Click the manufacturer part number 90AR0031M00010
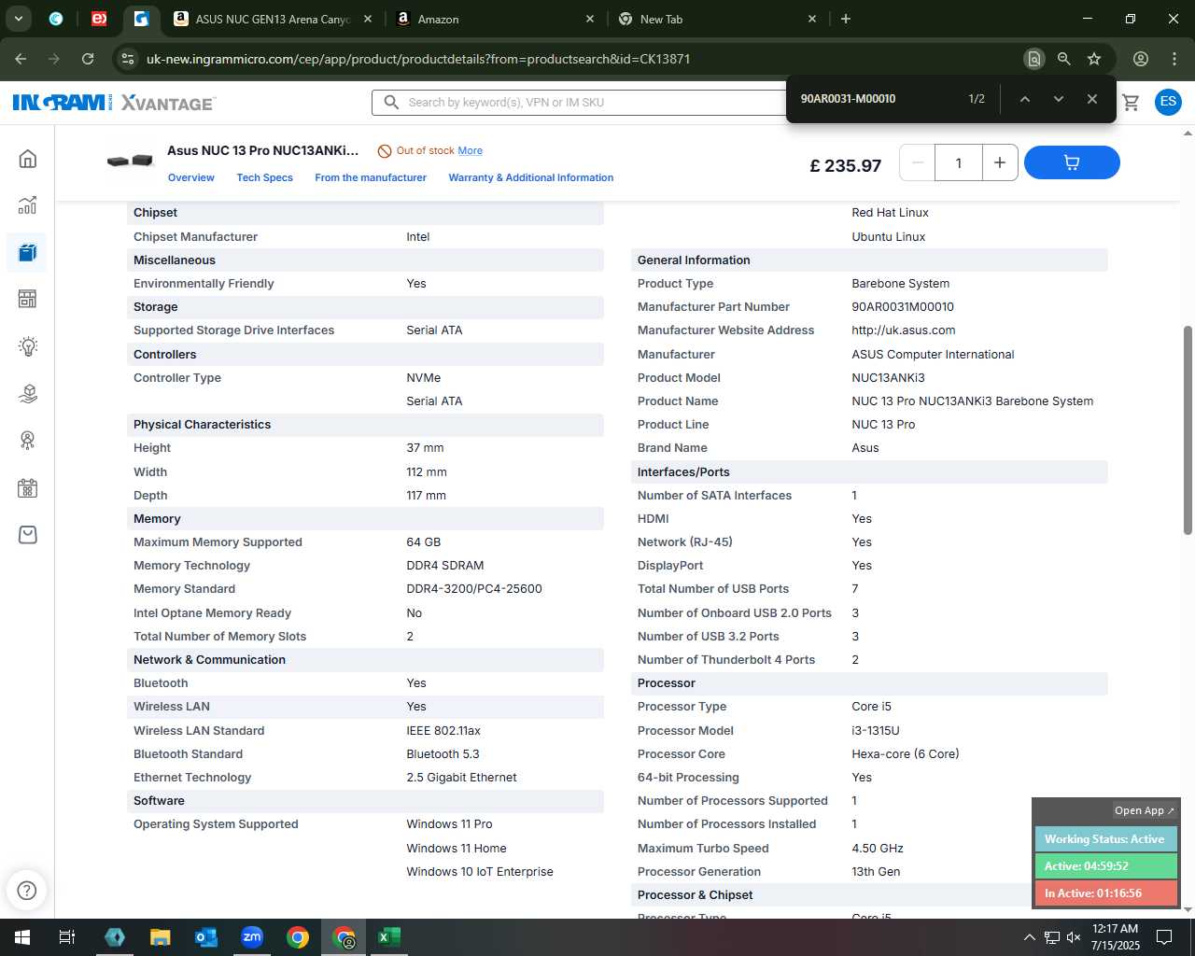Viewport: 1195px width, 956px height. pyautogui.click(x=903, y=307)
